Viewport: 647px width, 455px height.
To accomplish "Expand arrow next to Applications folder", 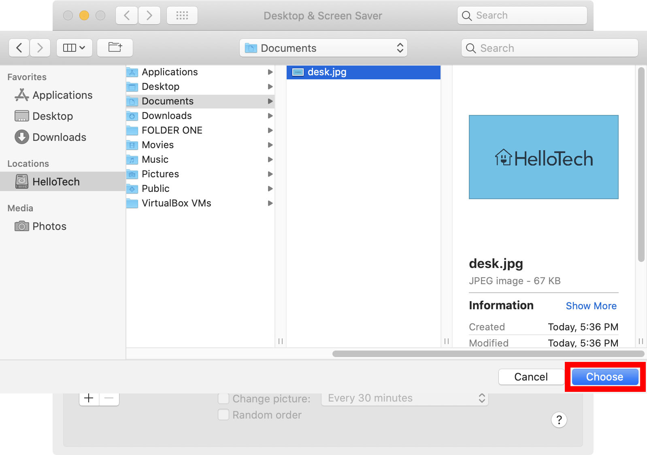I will (270, 72).
